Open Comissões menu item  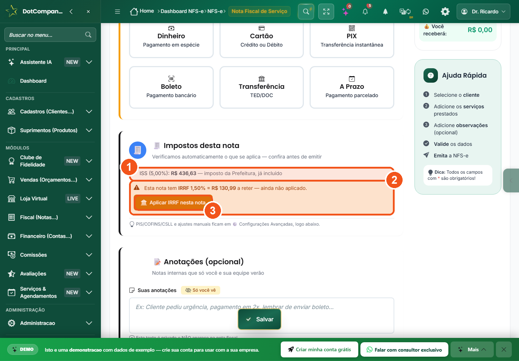(x=34, y=255)
